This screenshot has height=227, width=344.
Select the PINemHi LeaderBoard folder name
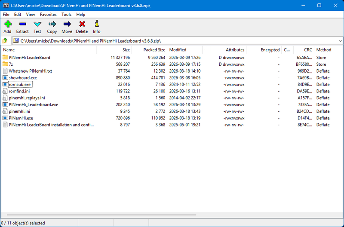coord(29,58)
